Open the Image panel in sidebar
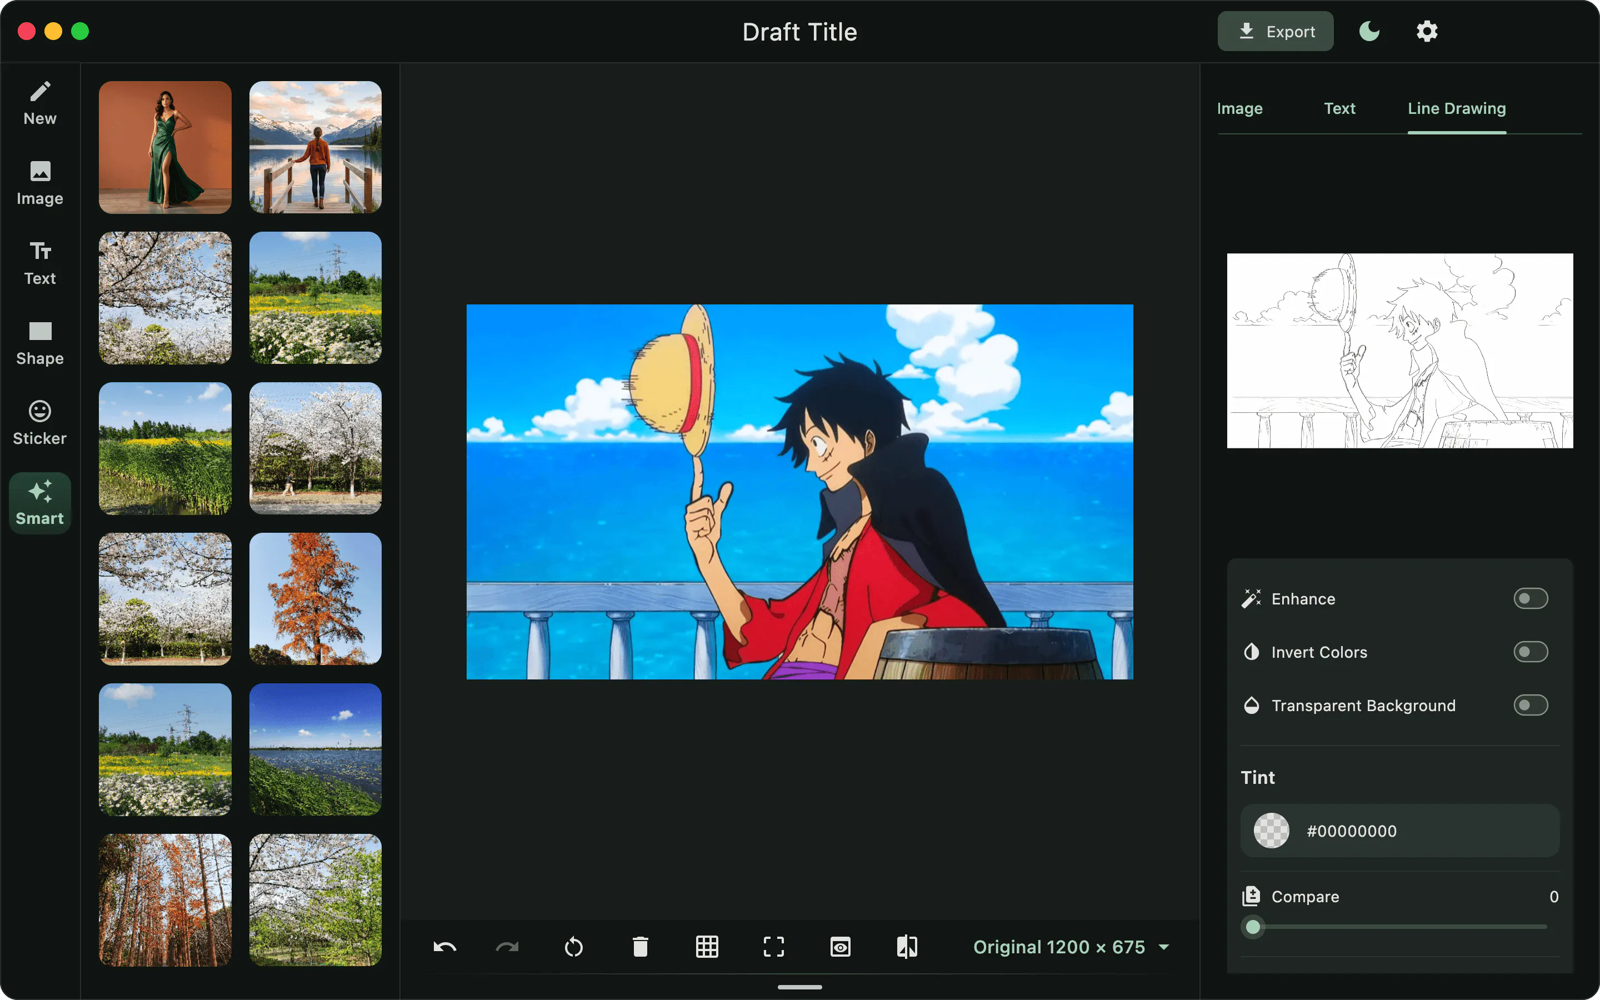The height and width of the screenshot is (1000, 1600). click(39, 183)
